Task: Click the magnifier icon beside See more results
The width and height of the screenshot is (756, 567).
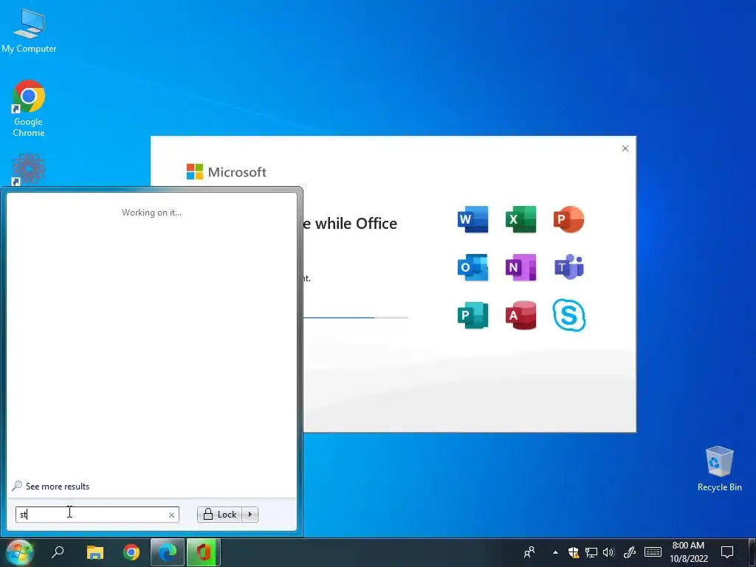Action: coord(17,486)
